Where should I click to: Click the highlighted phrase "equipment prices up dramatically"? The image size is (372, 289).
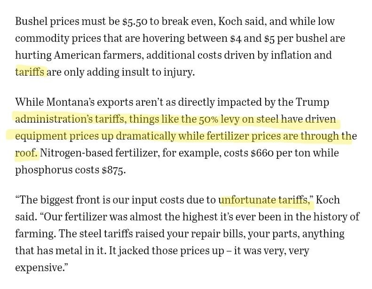[95, 136]
